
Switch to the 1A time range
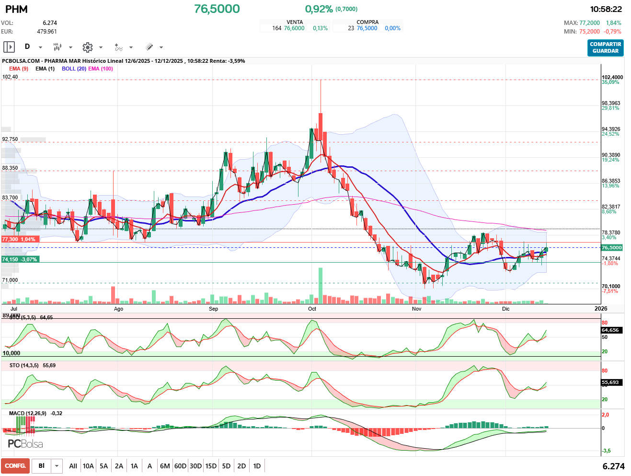tap(134, 466)
